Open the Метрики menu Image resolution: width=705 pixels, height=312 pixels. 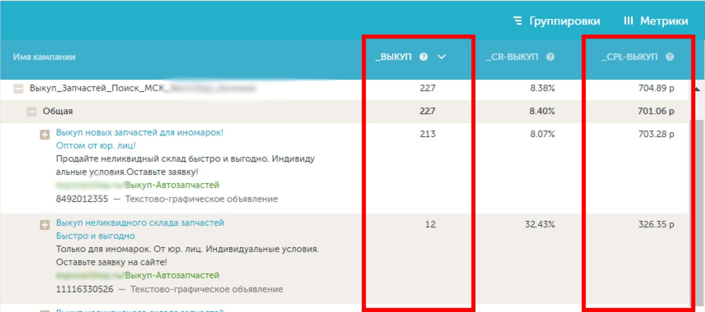664,21
